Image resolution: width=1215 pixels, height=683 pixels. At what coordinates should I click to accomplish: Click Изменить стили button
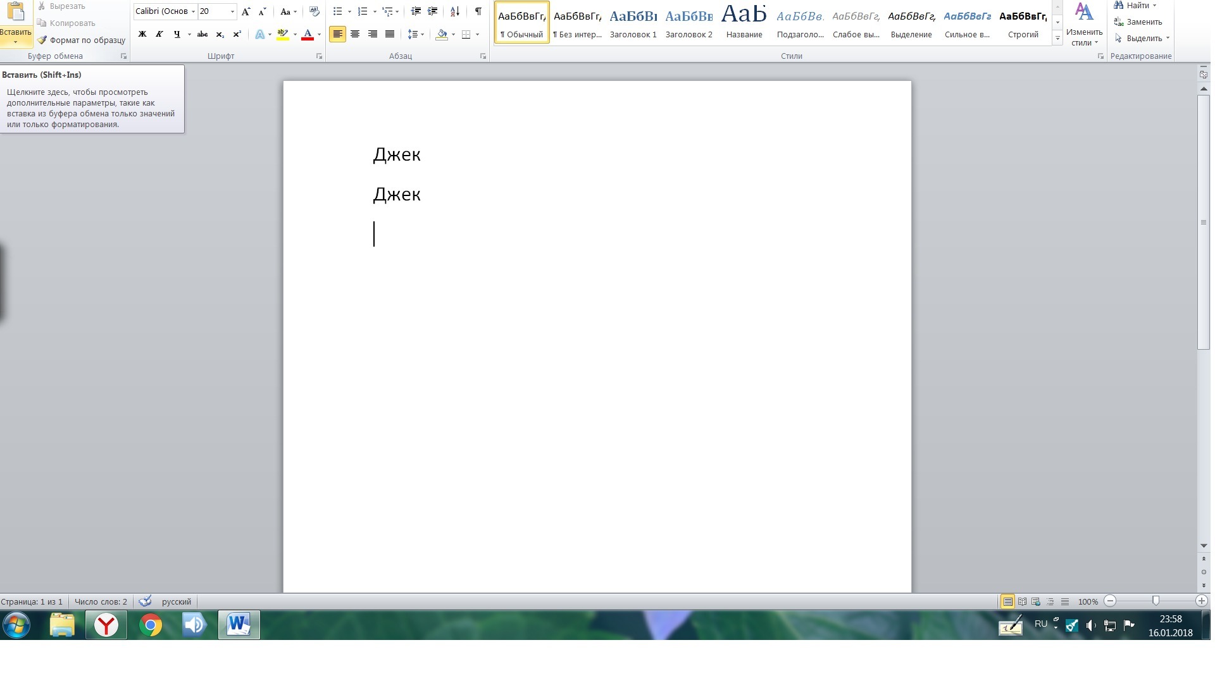[1084, 25]
